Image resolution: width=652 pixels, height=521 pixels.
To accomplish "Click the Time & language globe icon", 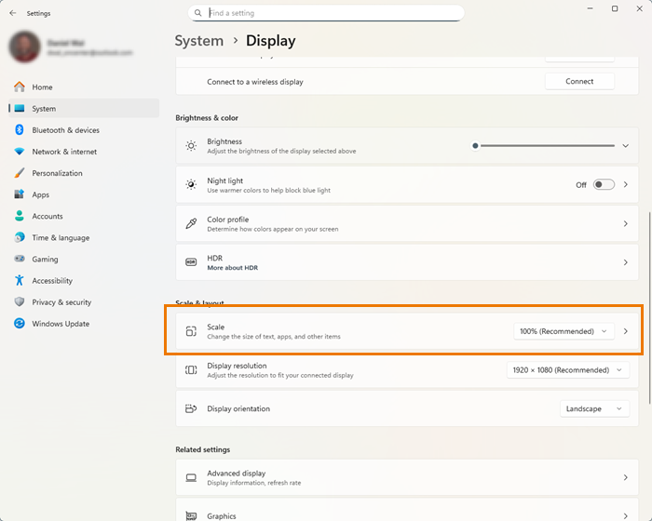I will click(x=20, y=237).
